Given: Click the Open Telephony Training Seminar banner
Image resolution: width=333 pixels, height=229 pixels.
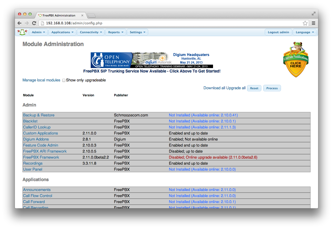Looking at the screenshot, I should tap(152, 60).
